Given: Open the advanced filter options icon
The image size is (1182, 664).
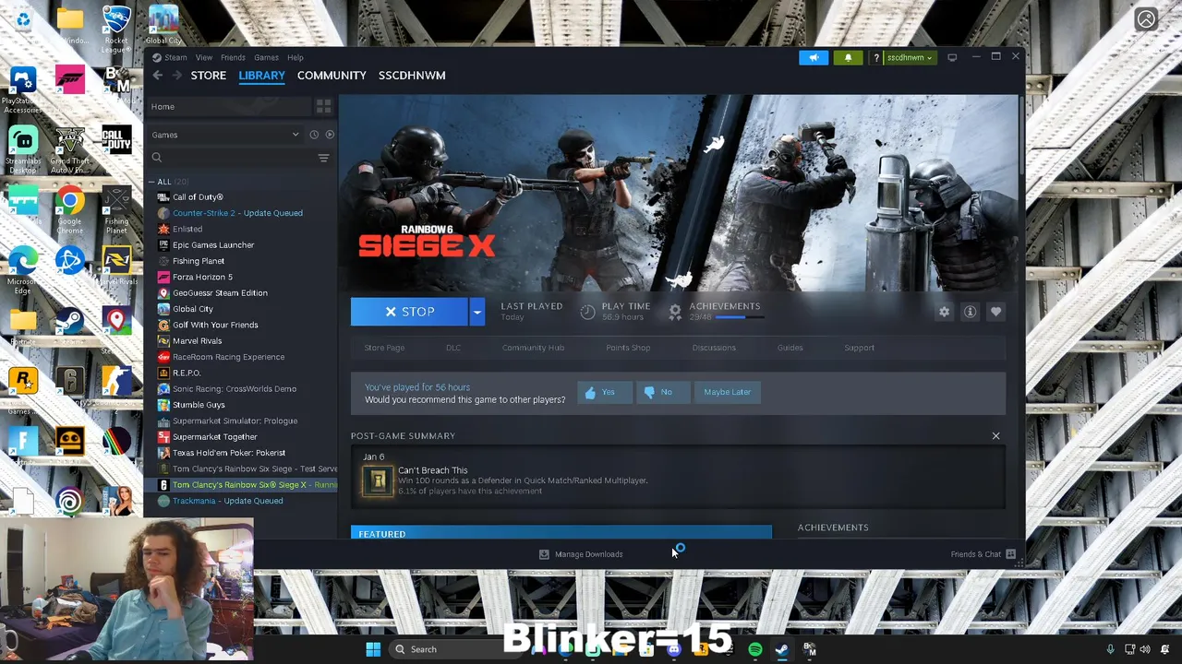Looking at the screenshot, I should pos(323,158).
